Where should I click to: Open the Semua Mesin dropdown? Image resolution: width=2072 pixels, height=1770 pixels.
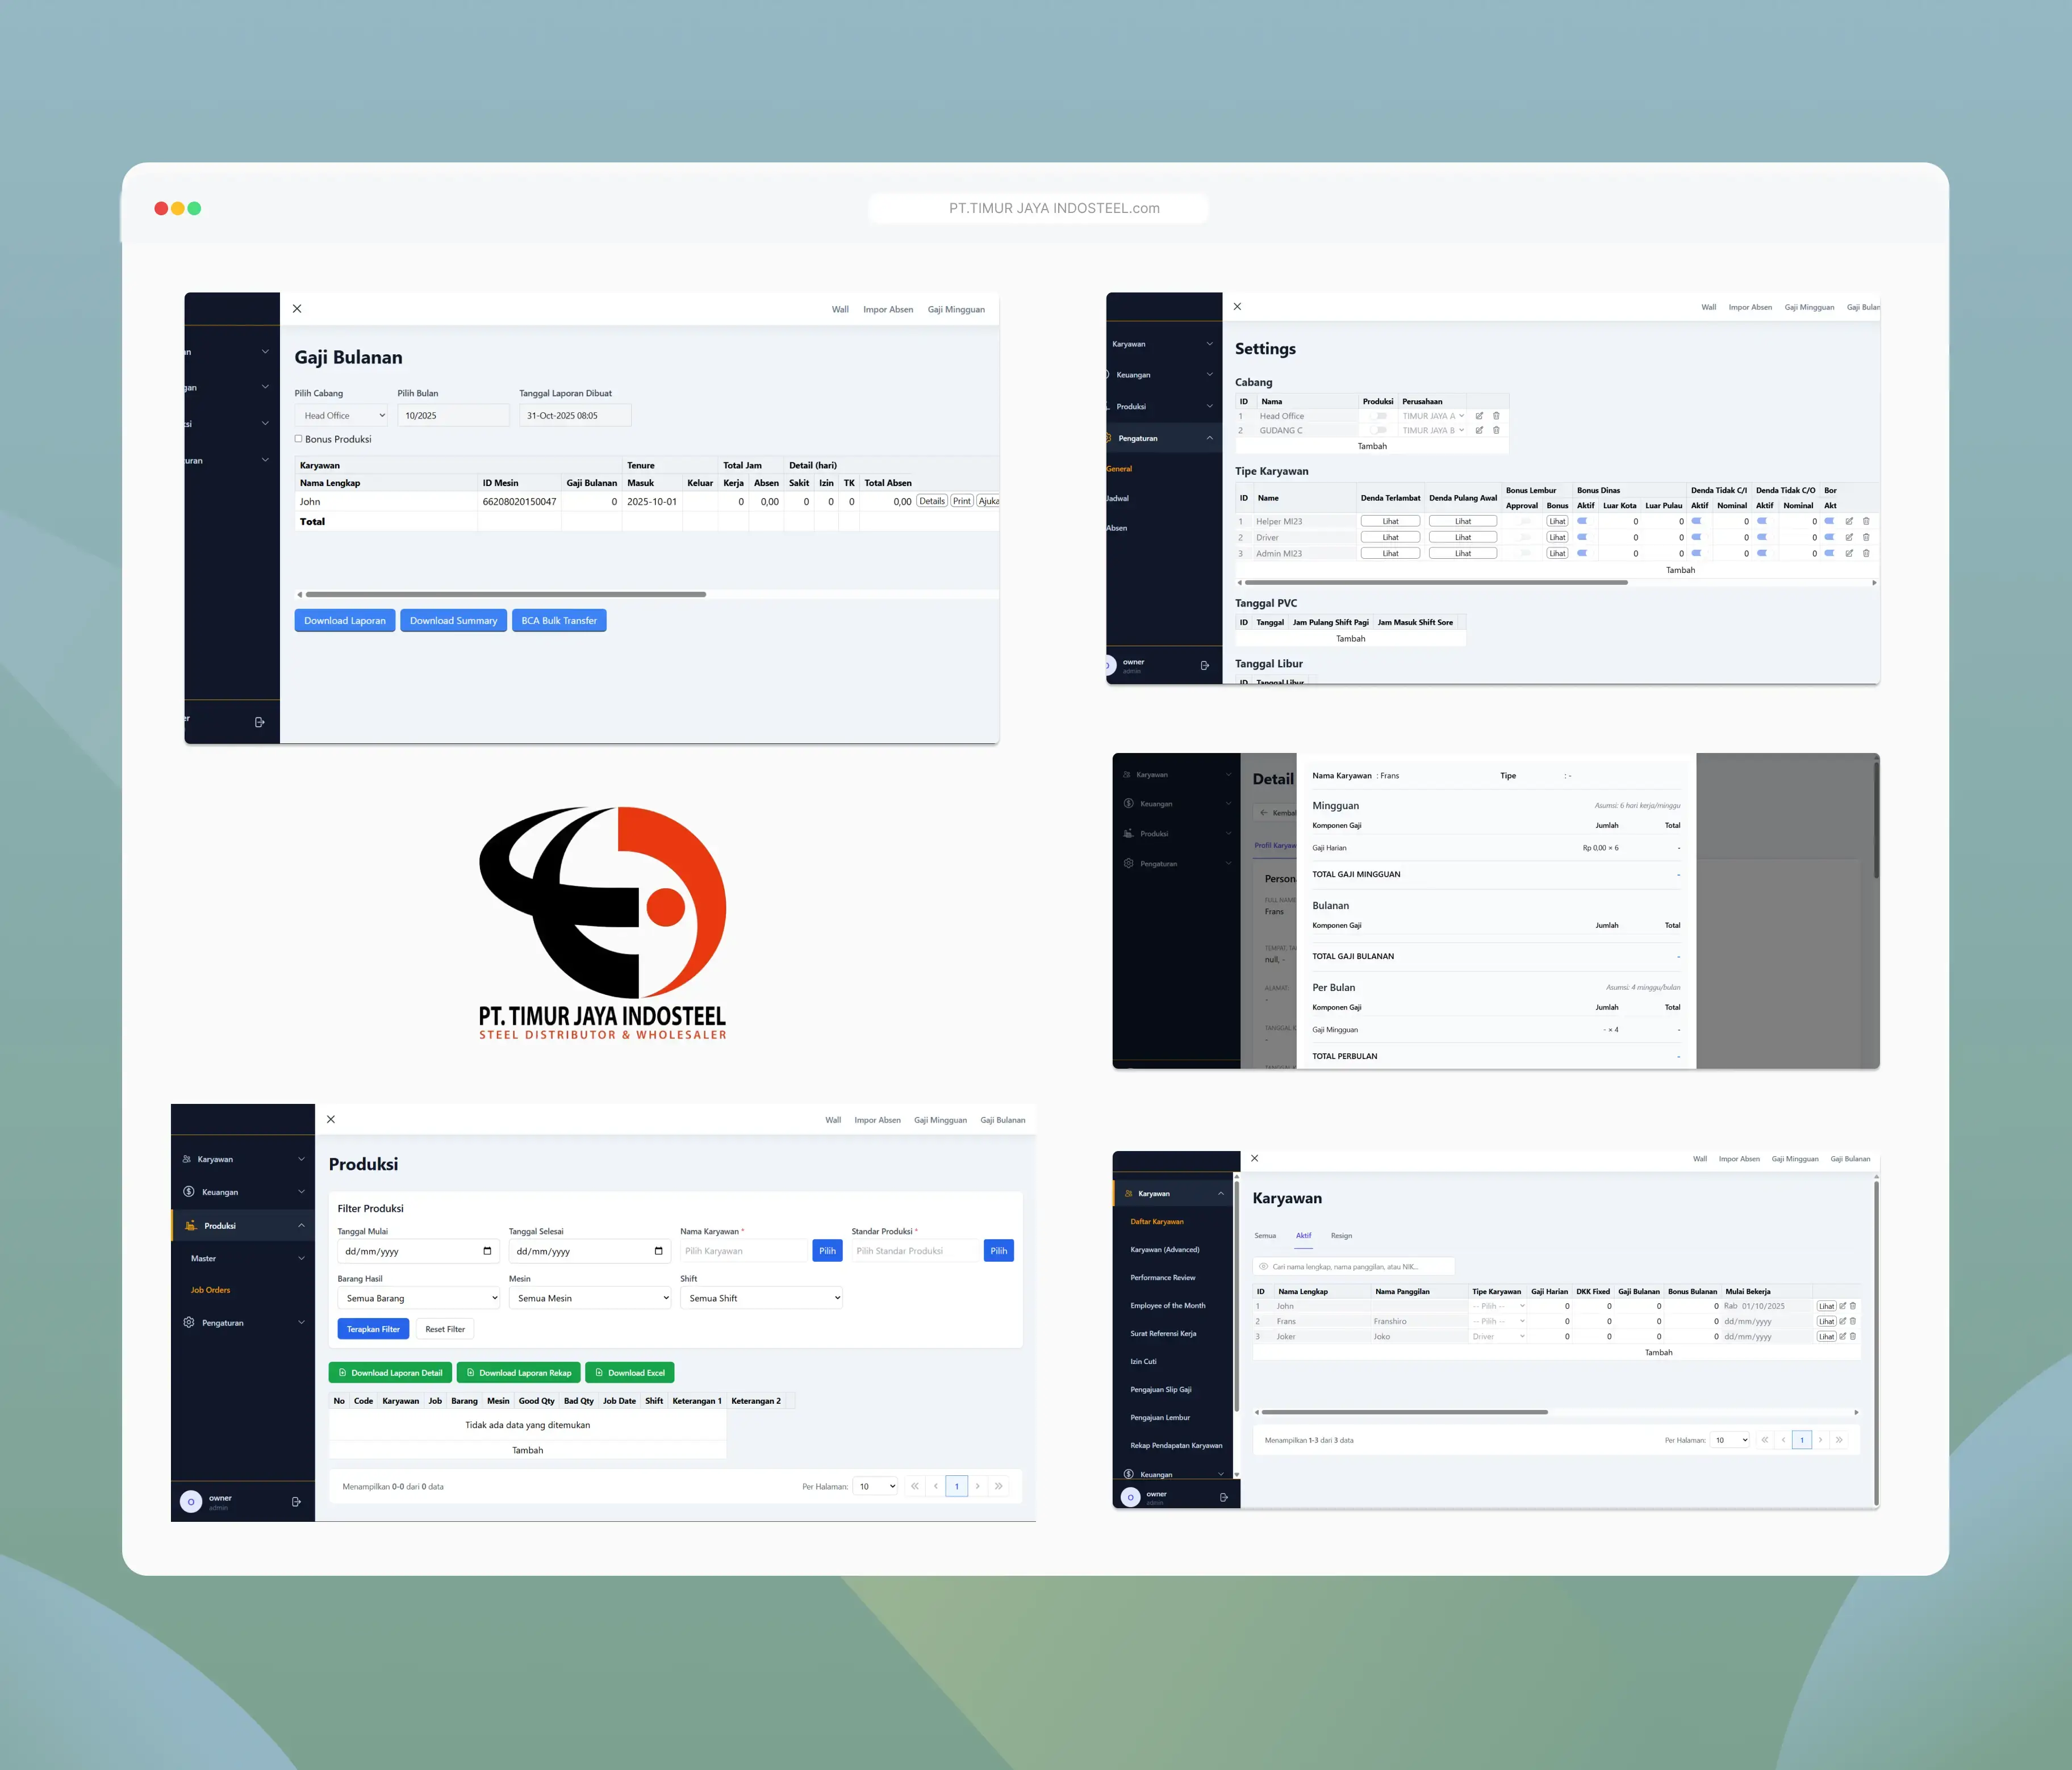point(590,1299)
